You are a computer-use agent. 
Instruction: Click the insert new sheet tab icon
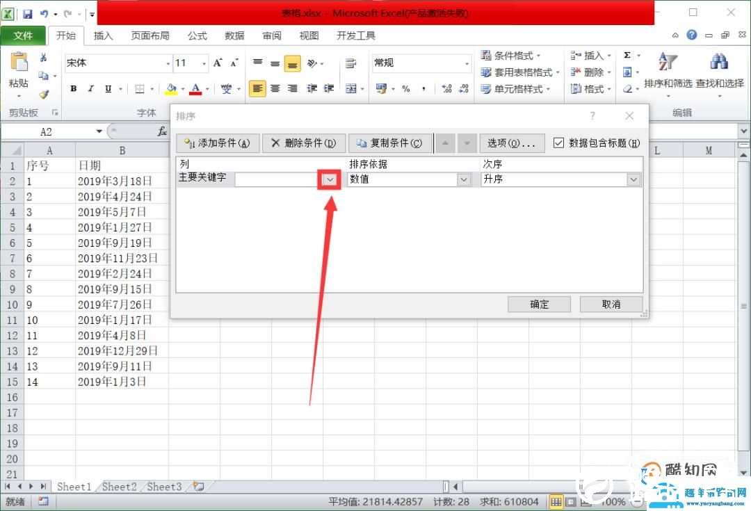click(x=199, y=487)
